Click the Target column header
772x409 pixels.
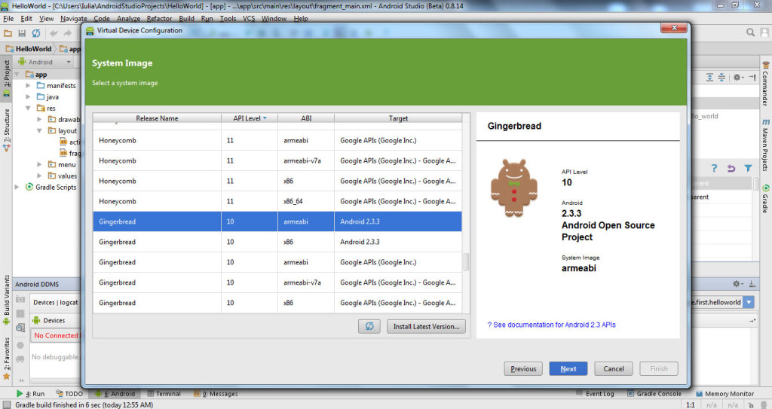coord(398,118)
